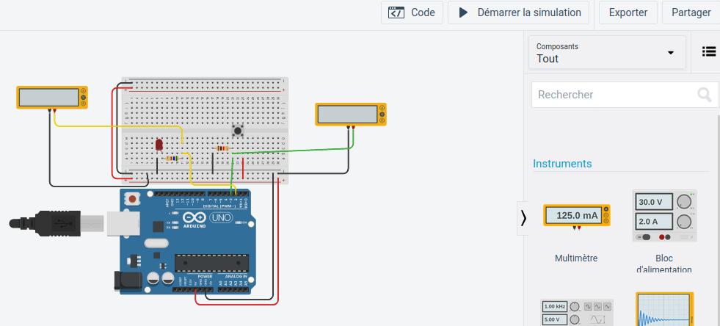Click the Instruments section heading
The width and height of the screenshot is (720, 326).
pos(562,163)
